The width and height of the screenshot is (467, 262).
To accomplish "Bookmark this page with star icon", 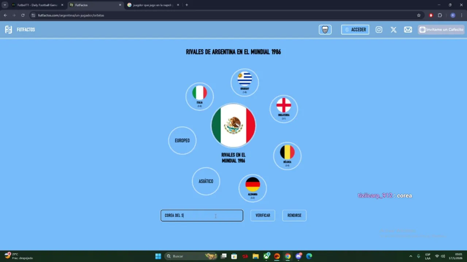I will [419, 15].
